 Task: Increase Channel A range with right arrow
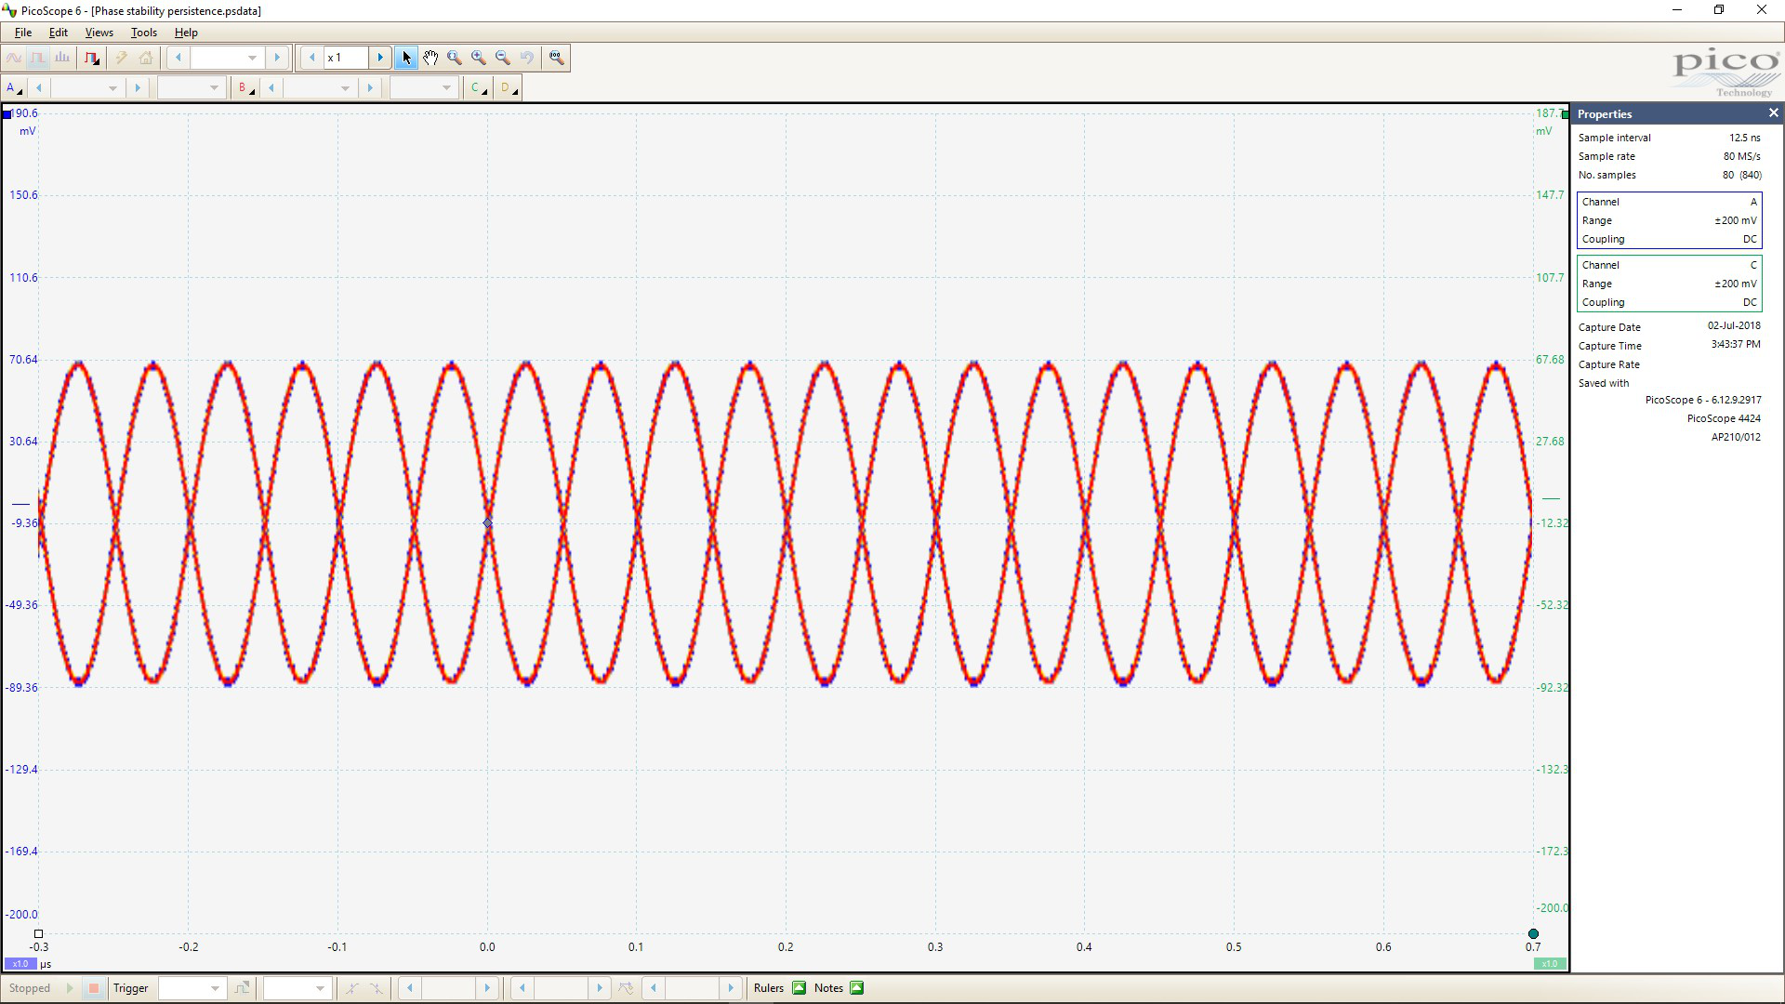(x=138, y=88)
